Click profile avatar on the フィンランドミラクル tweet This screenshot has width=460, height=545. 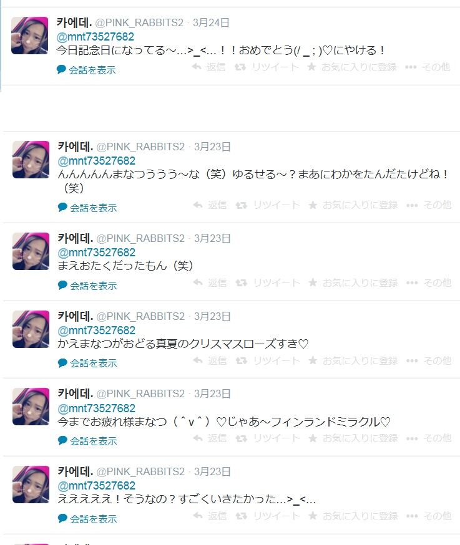tap(31, 407)
